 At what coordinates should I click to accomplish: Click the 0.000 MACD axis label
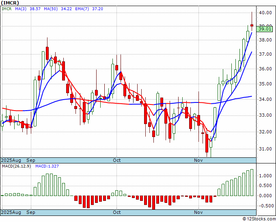pyautogui.click(x=265, y=196)
